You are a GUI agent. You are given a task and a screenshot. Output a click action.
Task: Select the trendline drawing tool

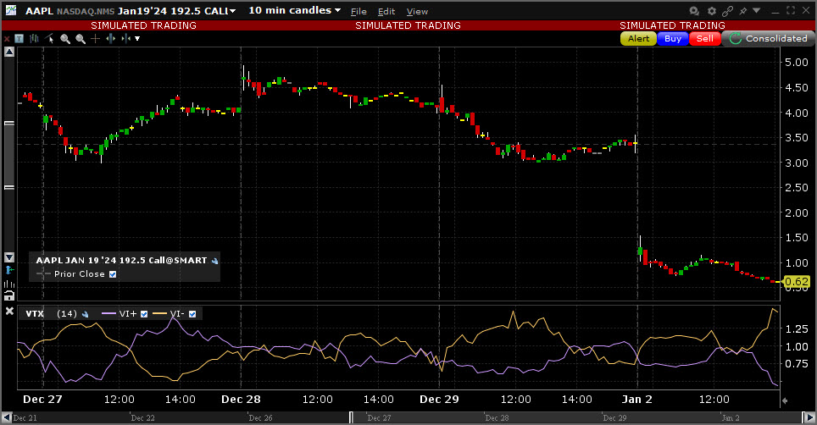49,38
